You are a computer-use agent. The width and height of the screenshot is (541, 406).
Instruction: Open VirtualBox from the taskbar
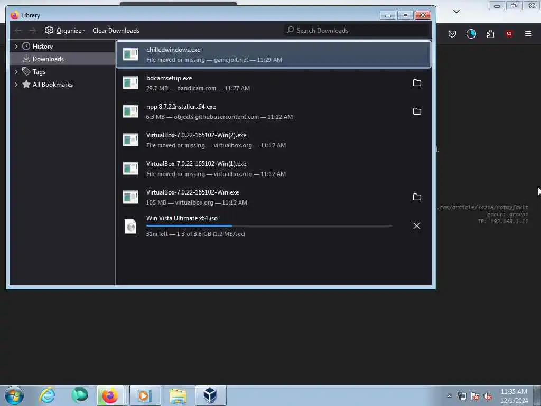210,395
